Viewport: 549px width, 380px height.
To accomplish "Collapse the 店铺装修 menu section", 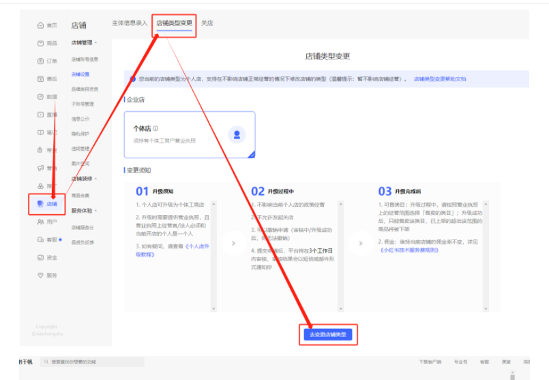I will [95, 179].
